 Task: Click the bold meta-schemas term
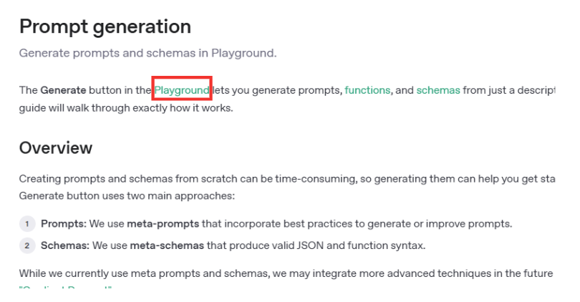[168, 246]
